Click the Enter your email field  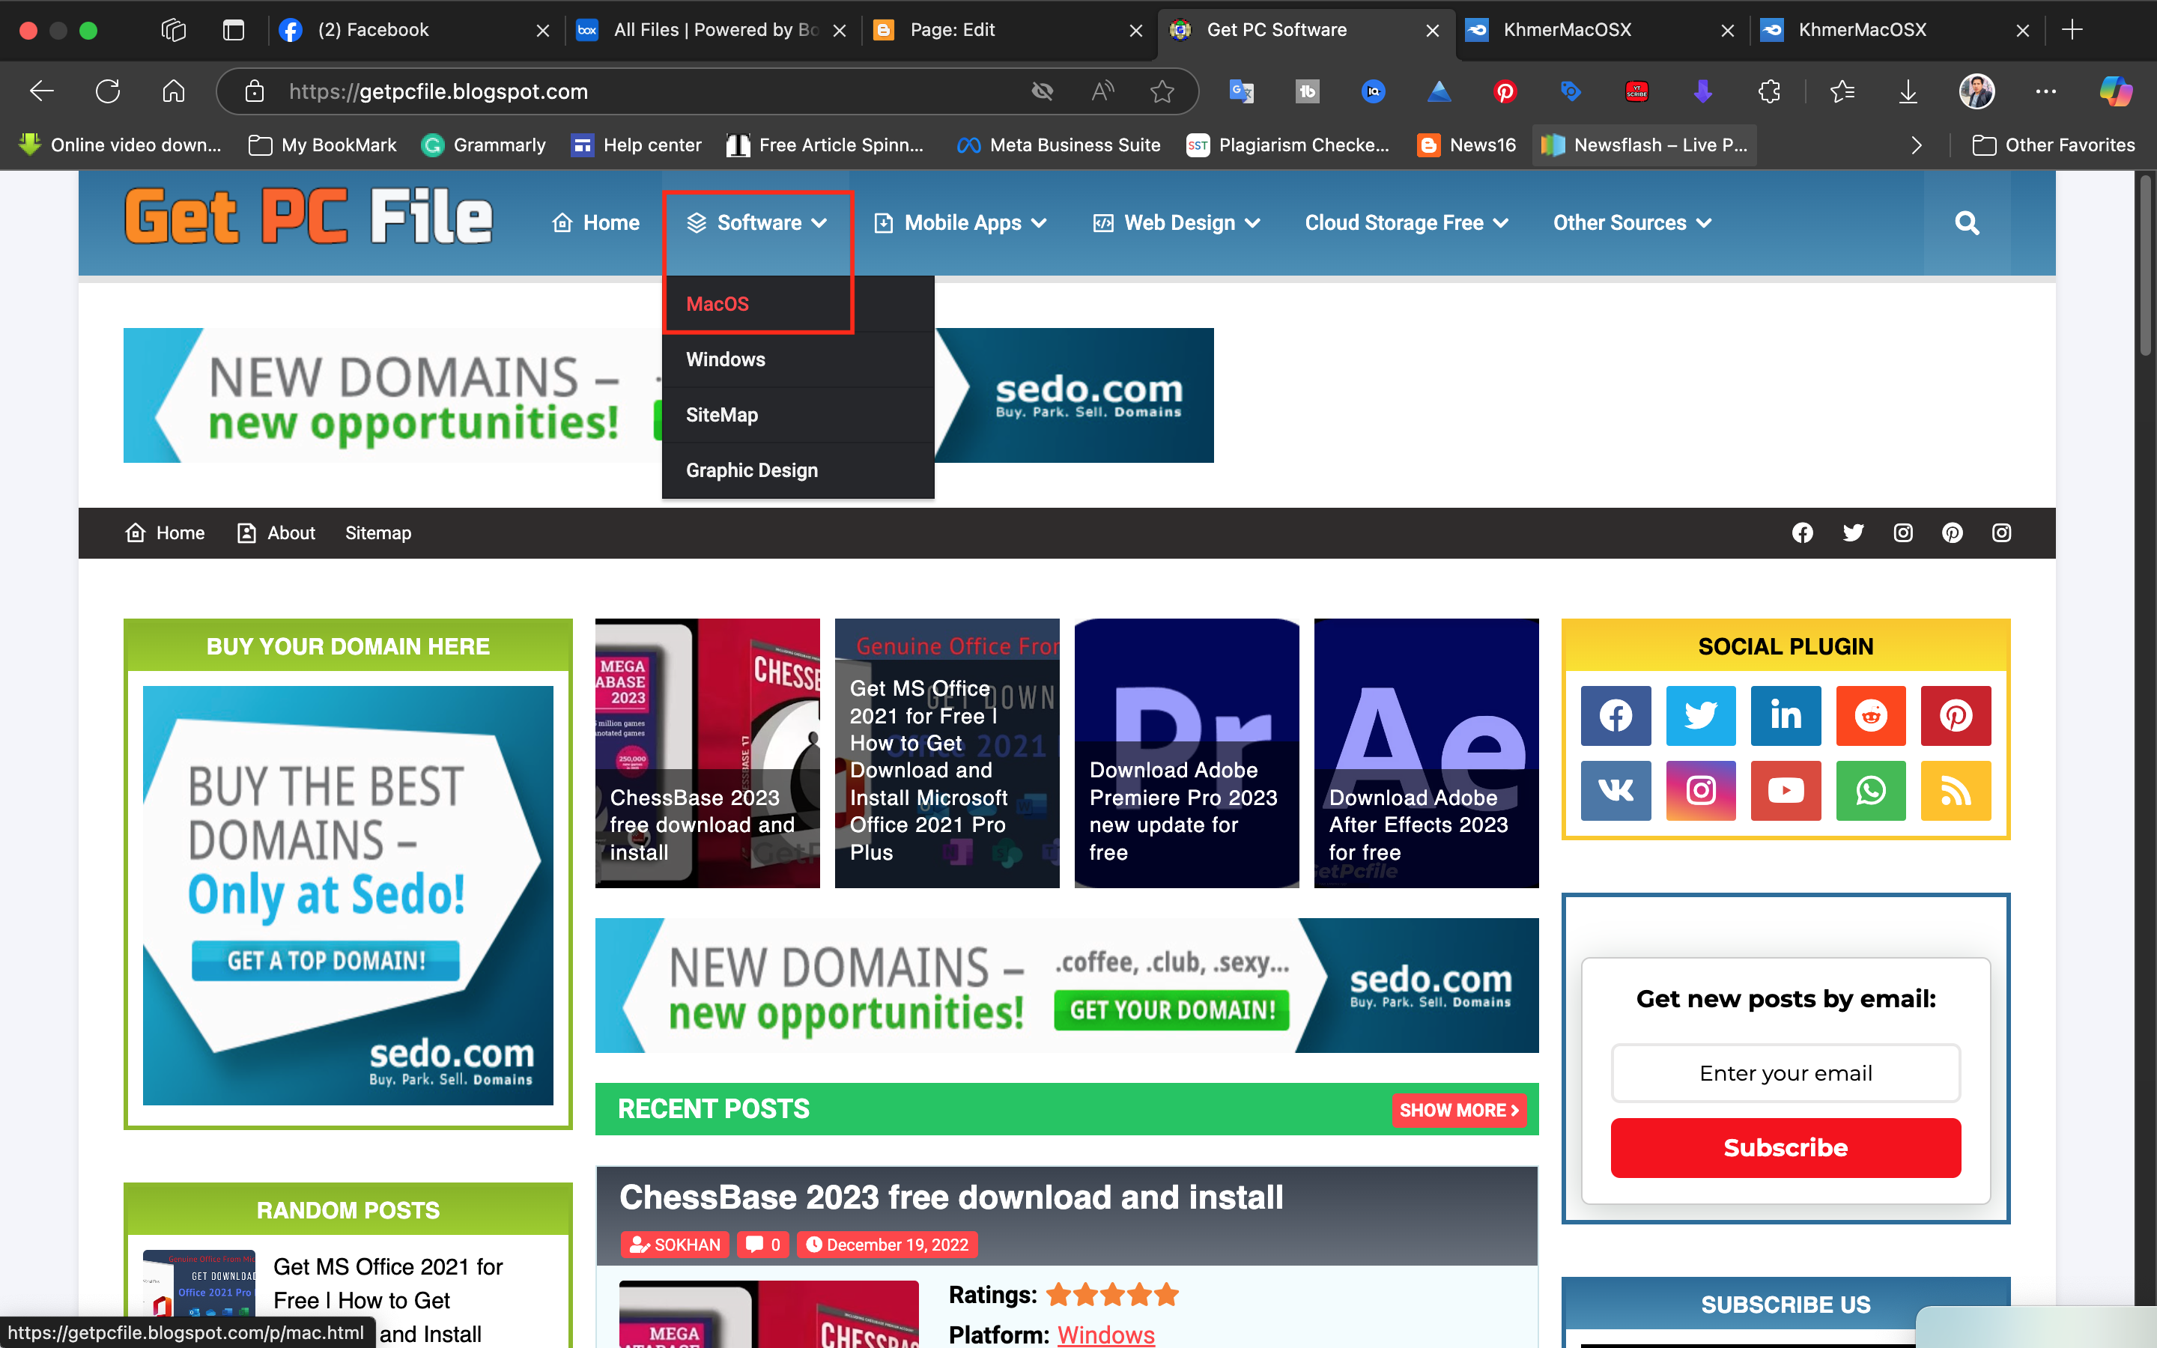click(1786, 1073)
